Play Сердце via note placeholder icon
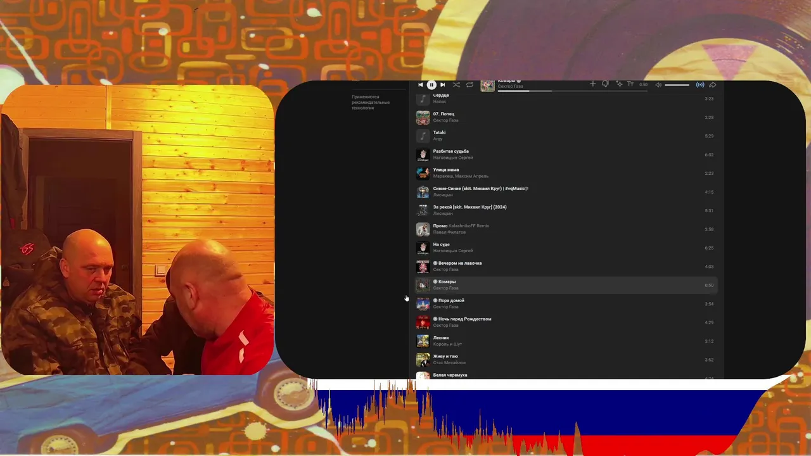 (x=423, y=99)
